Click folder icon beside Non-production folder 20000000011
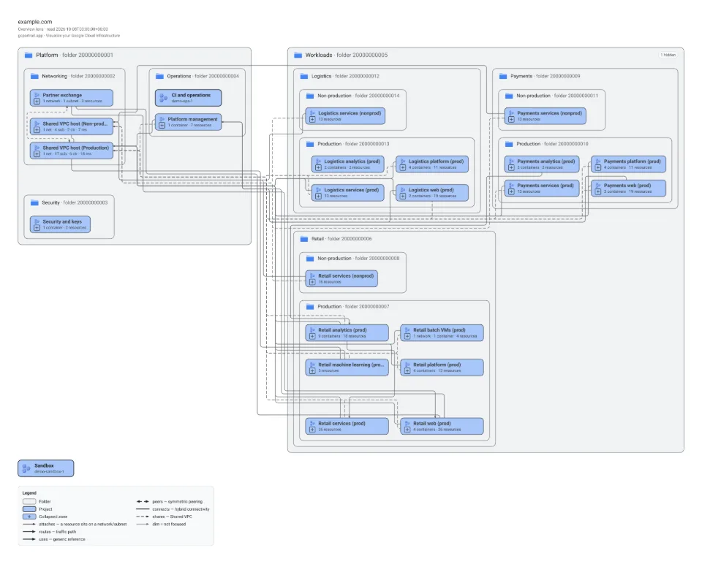This screenshot has width=702, height=564. (x=509, y=96)
